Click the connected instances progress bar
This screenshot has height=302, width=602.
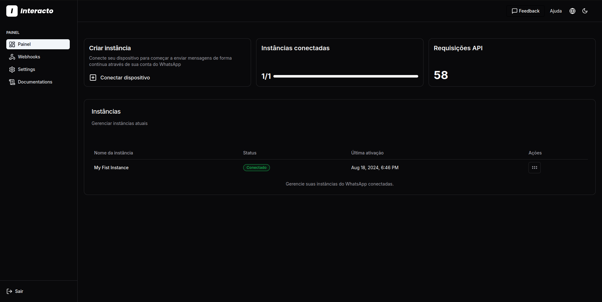click(346, 76)
